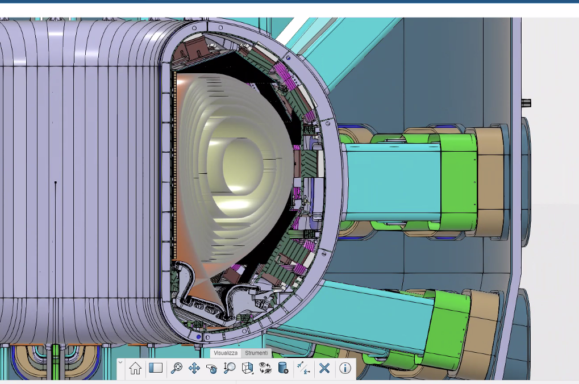579x384 pixels.
Task: Activate the Pan arrows tool
Action: (194, 368)
